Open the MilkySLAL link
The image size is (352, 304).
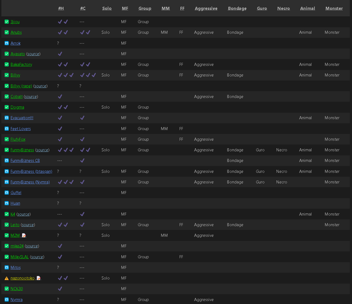point(20,257)
